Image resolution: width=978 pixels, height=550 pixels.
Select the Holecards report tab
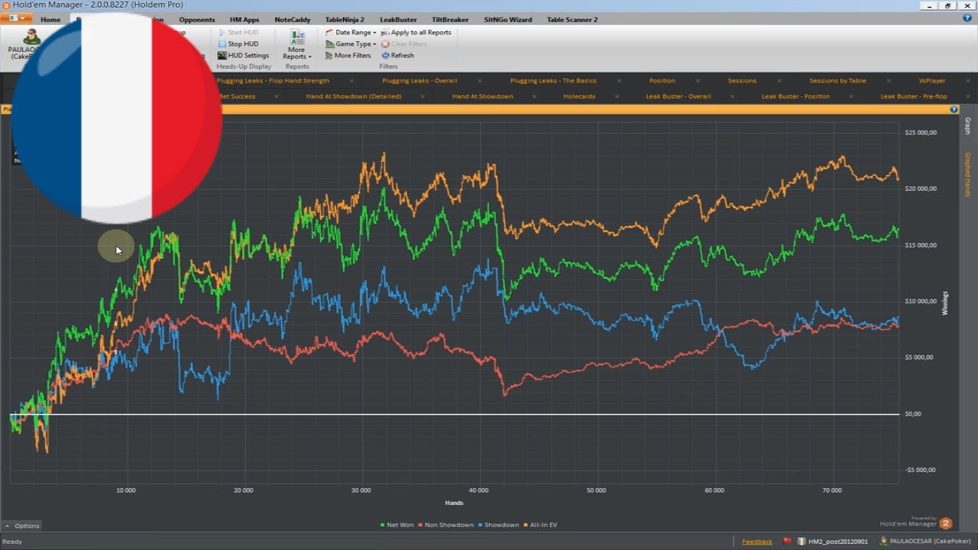coord(579,97)
